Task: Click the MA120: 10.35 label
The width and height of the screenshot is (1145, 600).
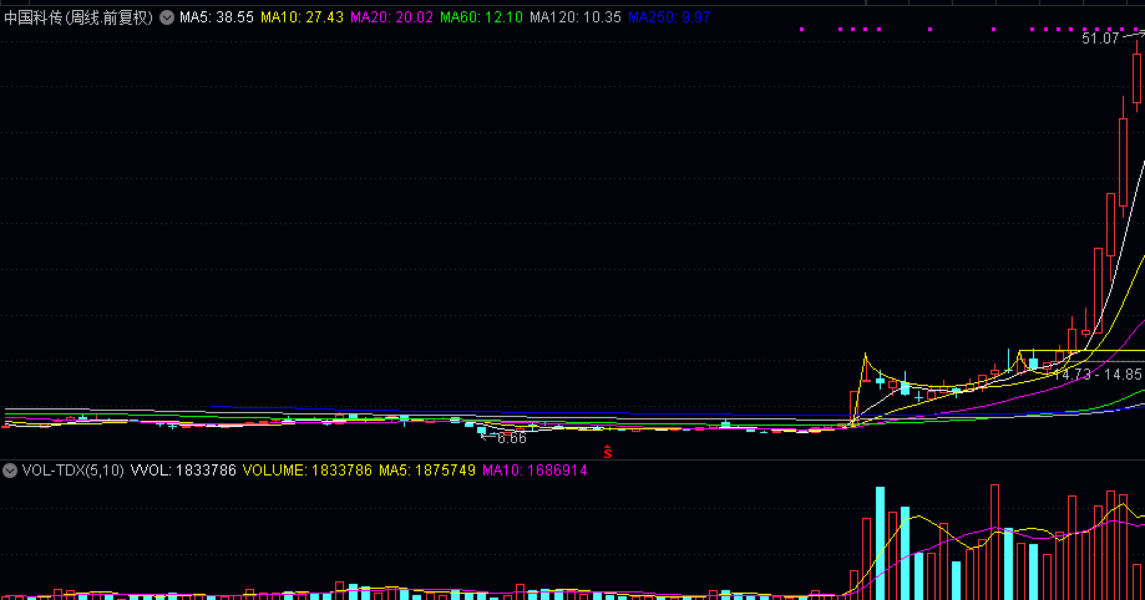Action: click(x=575, y=17)
